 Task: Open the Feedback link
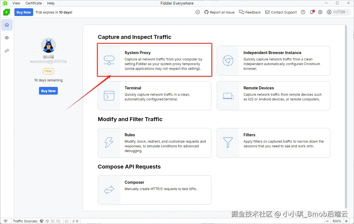(250, 12)
